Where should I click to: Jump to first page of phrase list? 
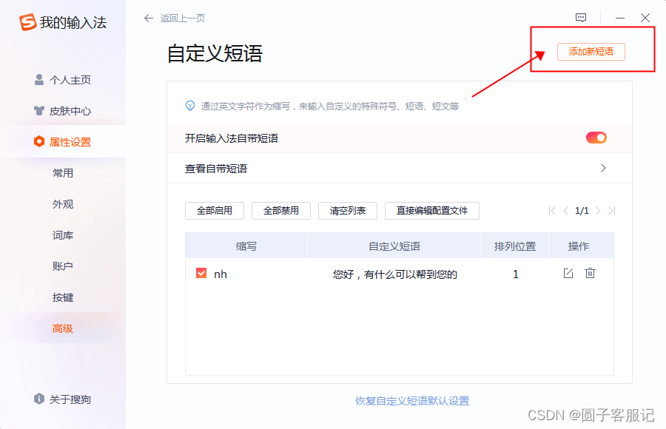(552, 211)
